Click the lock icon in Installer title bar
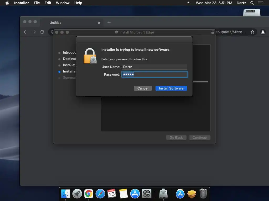This screenshot has height=201, width=269. [x=213, y=32]
